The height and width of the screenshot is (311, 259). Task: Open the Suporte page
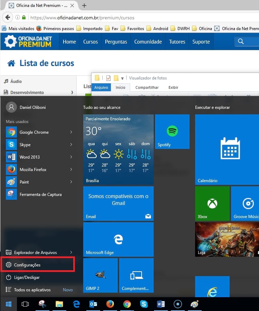201,42
